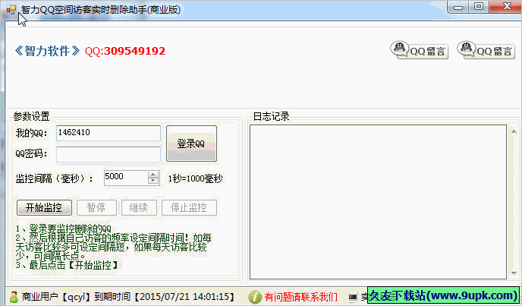Click the 《智力软件》 title text
Image resolution: width=522 pixels, height=306 pixels.
tap(47, 51)
